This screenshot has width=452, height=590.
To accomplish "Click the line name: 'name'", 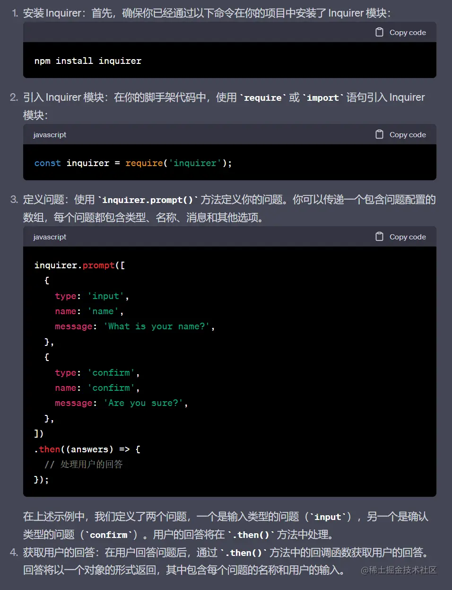I will click(x=89, y=311).
